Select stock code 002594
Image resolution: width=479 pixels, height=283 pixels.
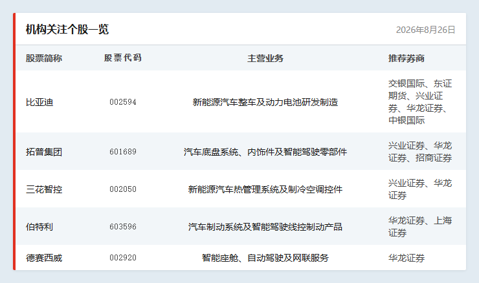tap(123, 102)
